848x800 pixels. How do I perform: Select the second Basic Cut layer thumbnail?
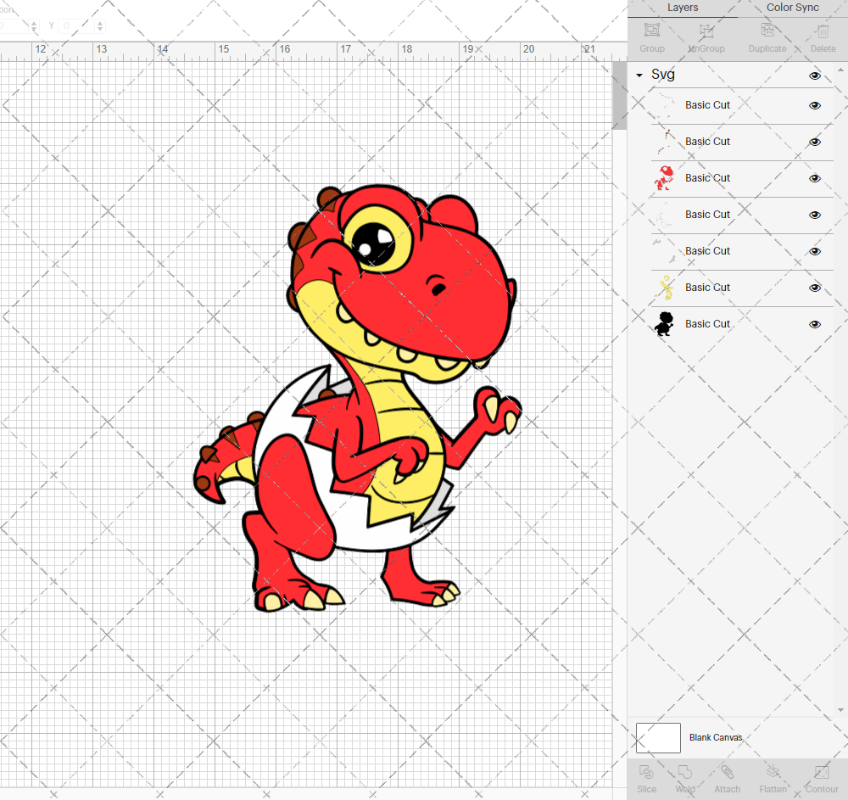(664, 141)
